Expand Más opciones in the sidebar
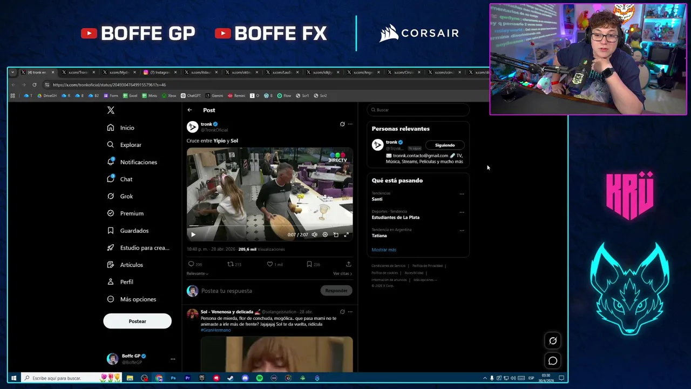The height and width of the screenshot is (389, 691). point(132,299)
